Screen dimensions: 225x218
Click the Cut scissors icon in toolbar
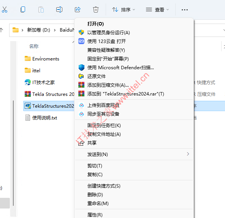[x=4, y=10]
